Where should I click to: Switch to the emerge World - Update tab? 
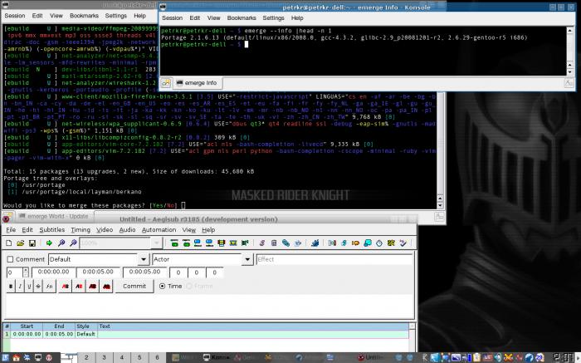[54, 216]
